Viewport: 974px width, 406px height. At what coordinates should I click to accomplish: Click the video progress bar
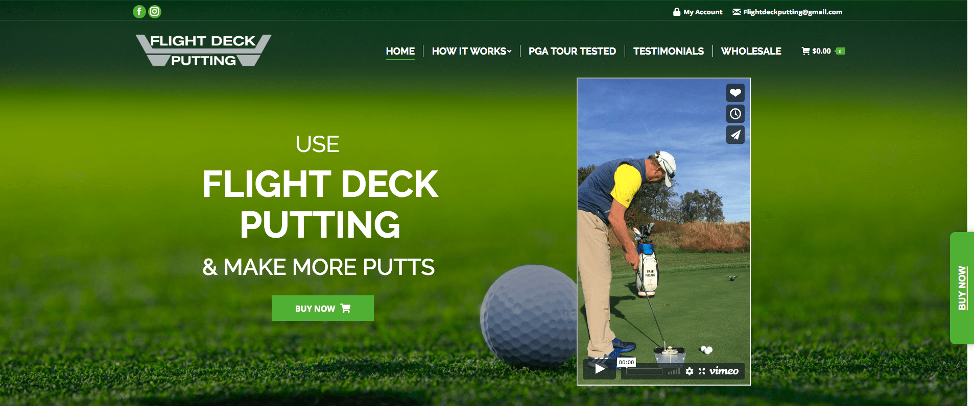(644, 371)
